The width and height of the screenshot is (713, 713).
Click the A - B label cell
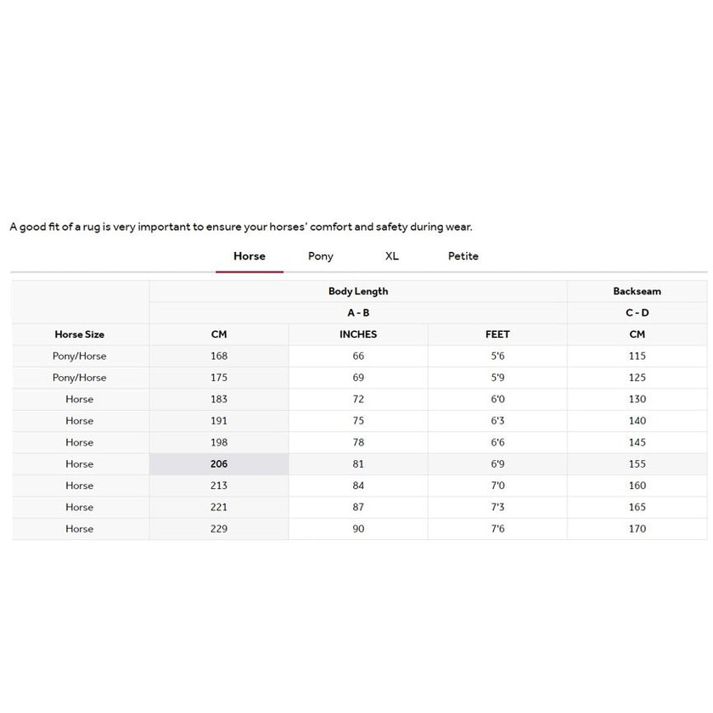[x=358, y=312]
